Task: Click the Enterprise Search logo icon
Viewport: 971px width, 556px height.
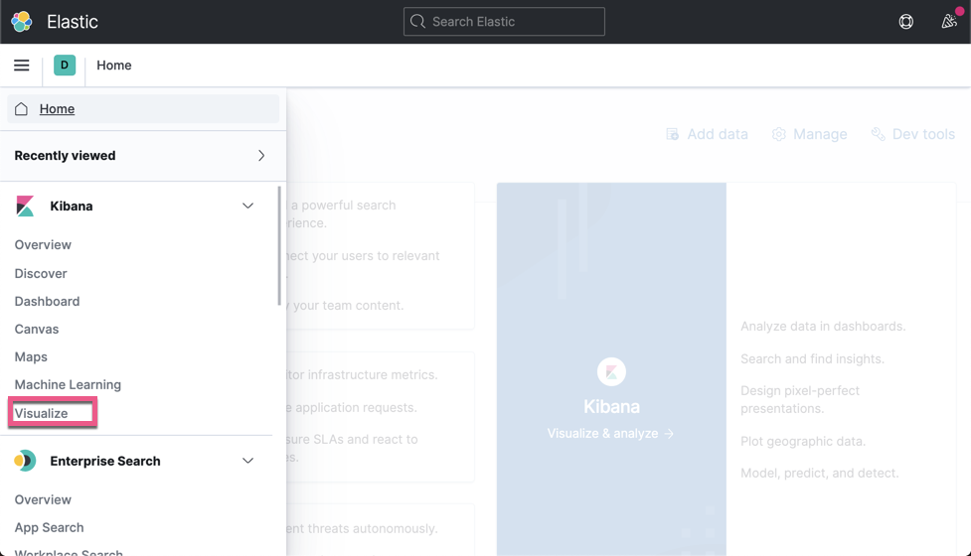Action: tap(25, 461)
